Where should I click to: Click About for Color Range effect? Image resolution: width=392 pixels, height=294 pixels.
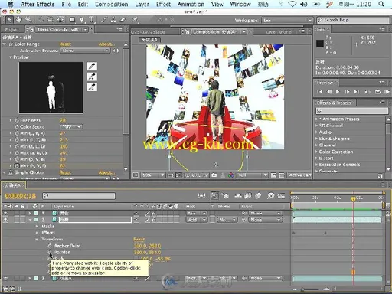point(106,44)
